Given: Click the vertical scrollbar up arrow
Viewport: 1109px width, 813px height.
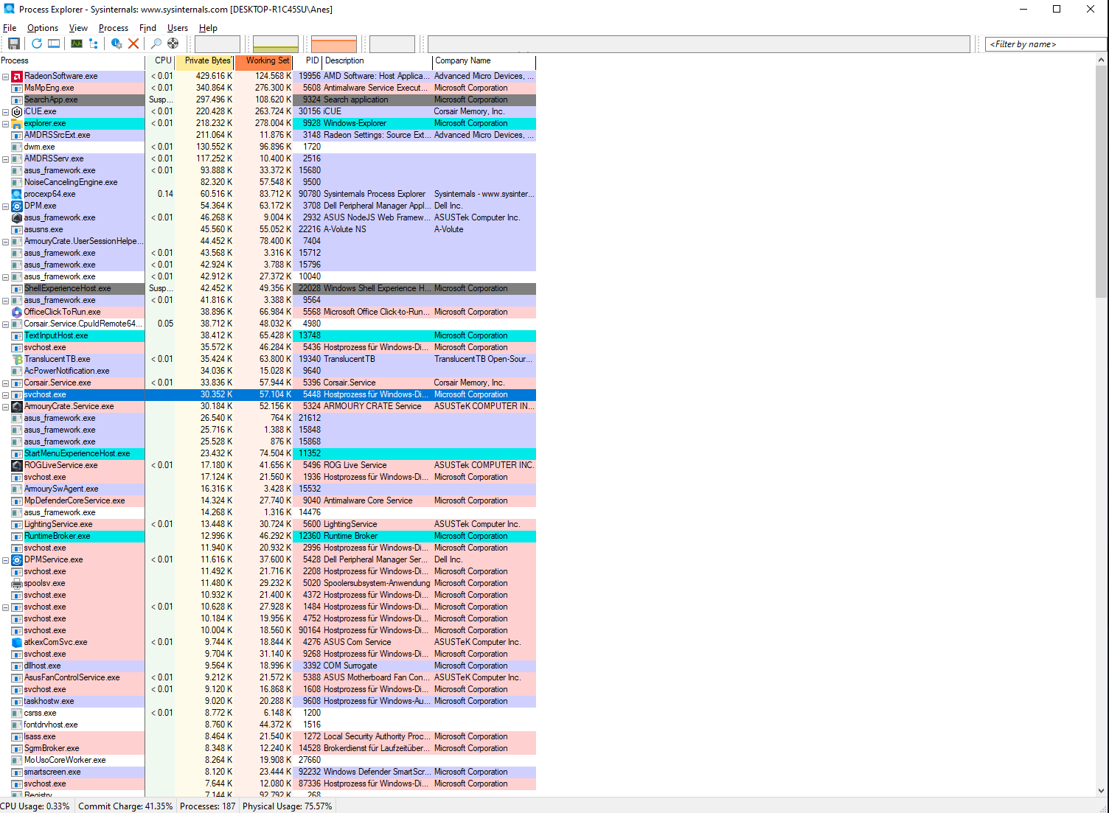Looking at the screenshot, I should click(1102, 60).
